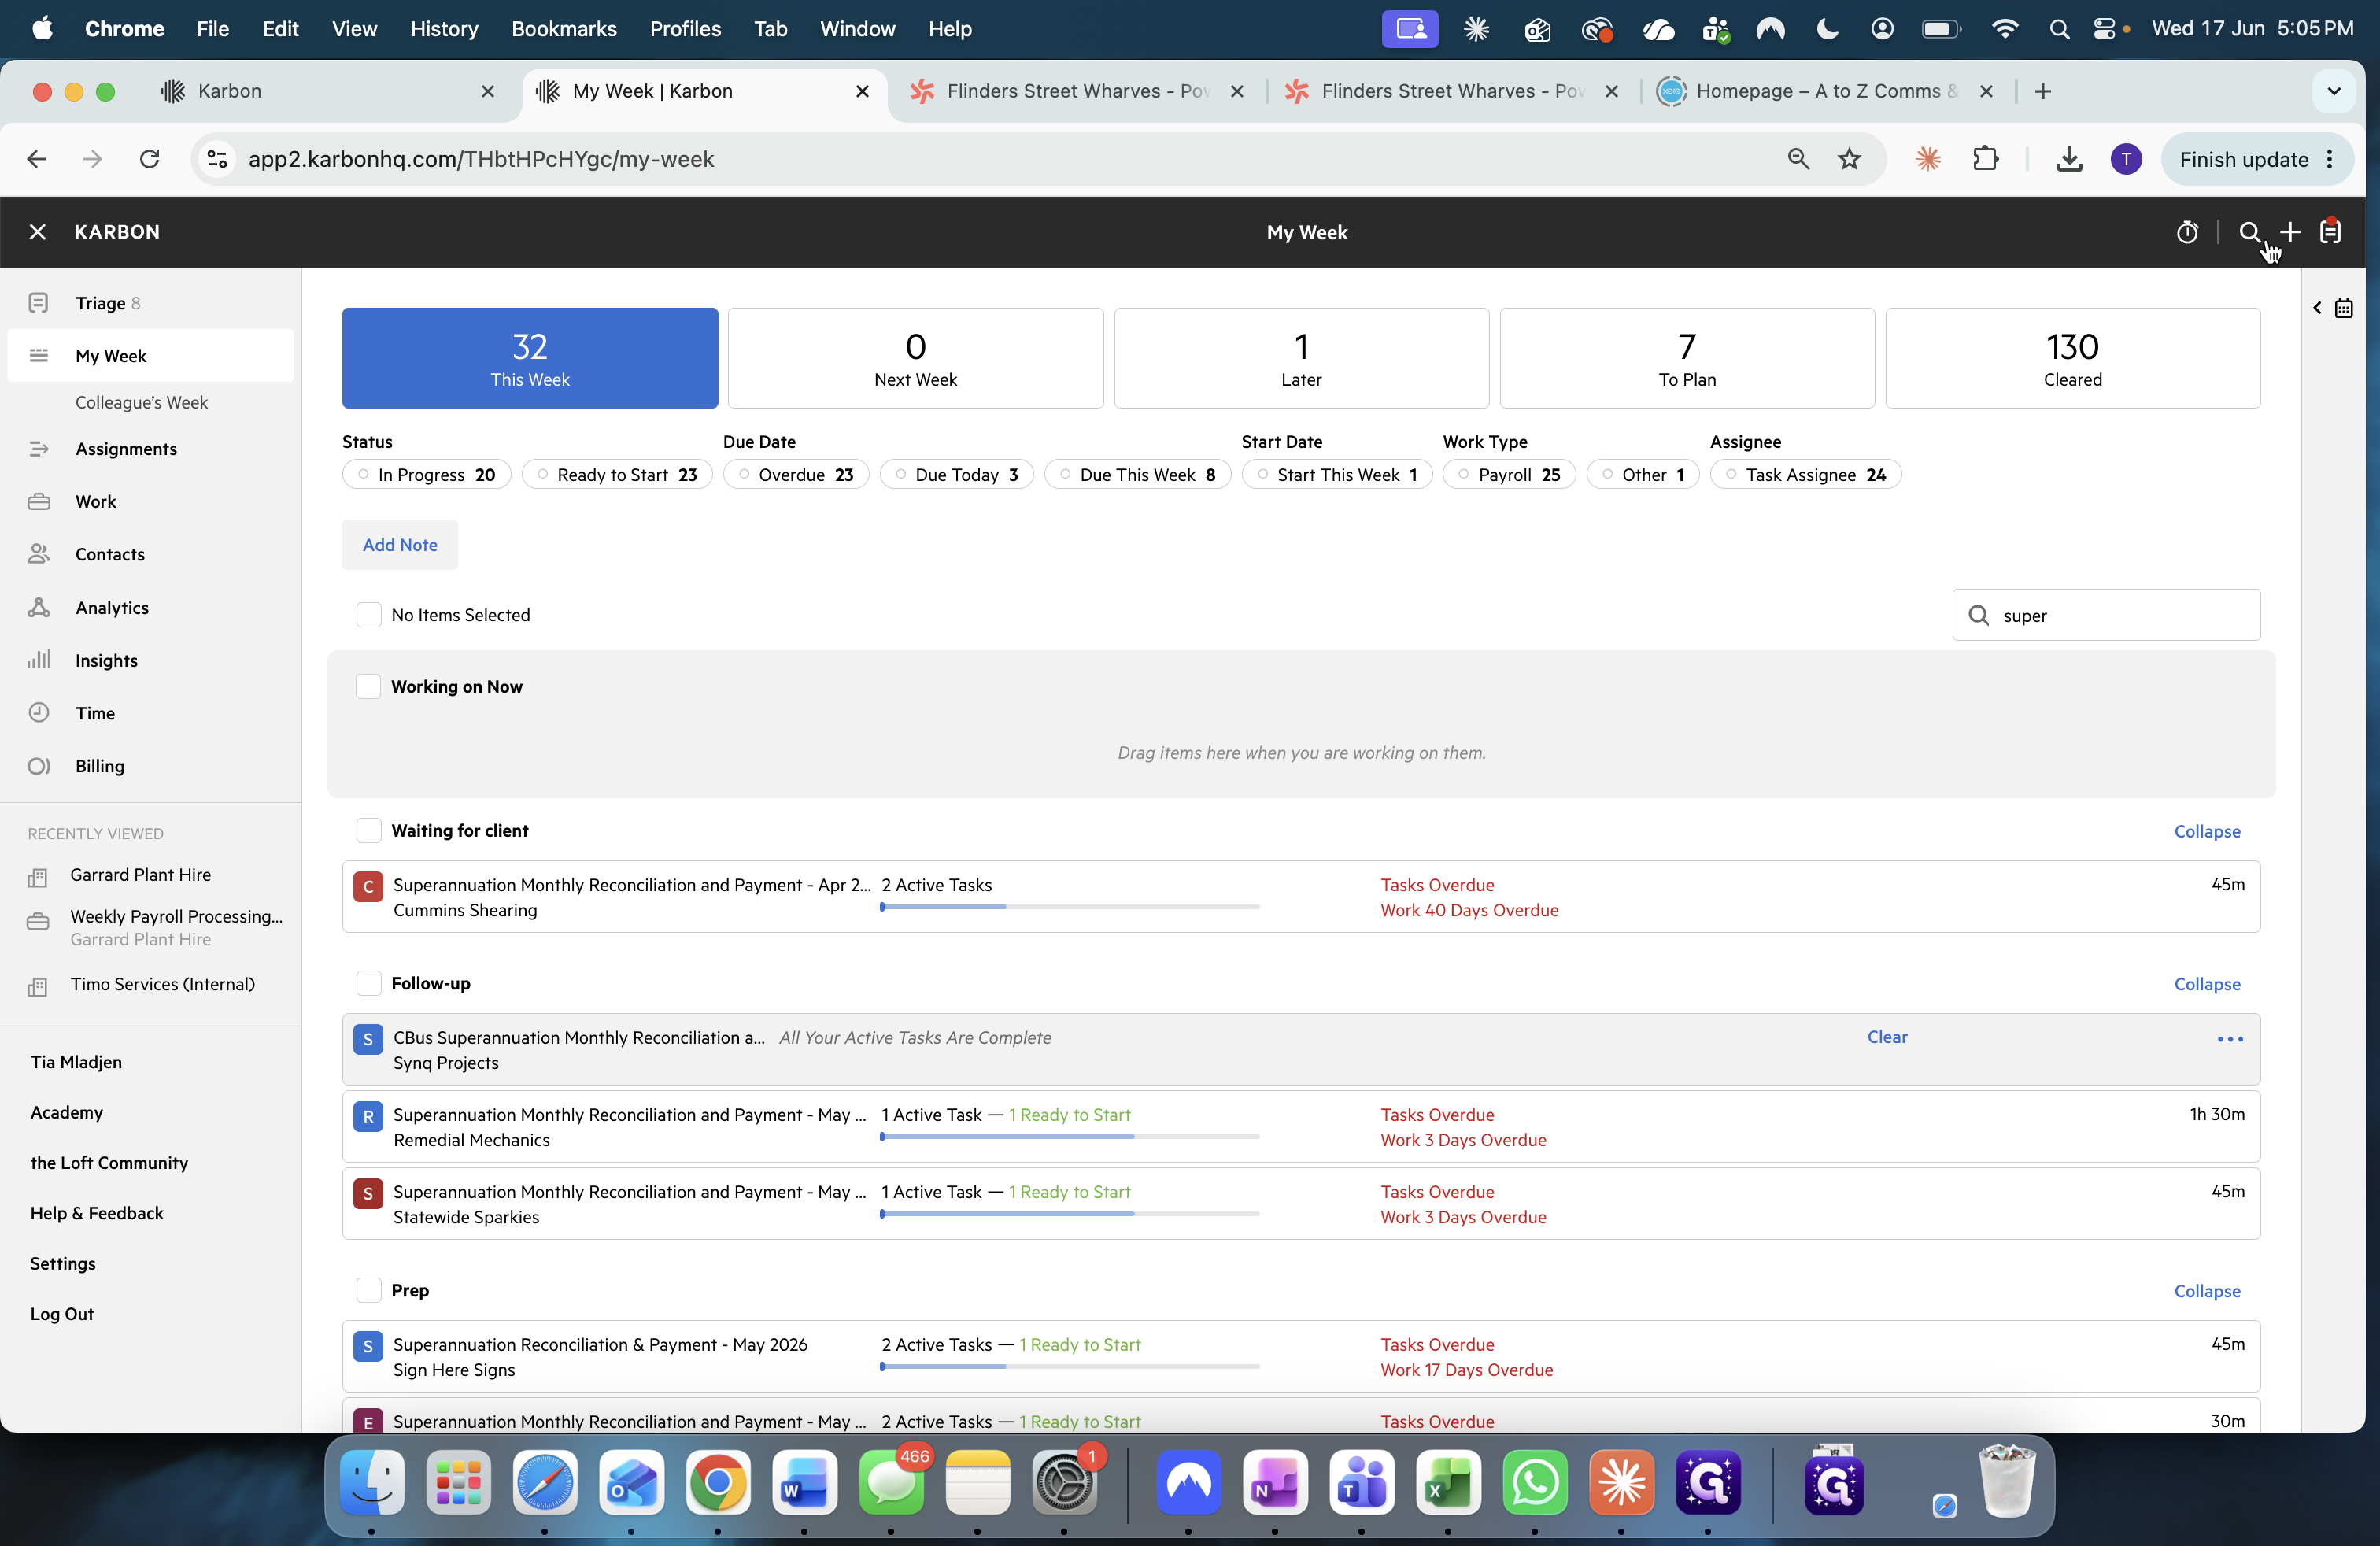The width and height of the screenshot is (2380, 1546).
Task: Tick the Follow-up section checkbox
Action: tap(369, 983)
